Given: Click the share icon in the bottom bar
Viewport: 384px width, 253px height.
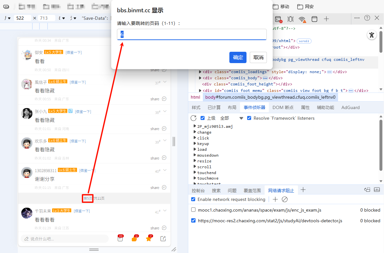Looking at the screenshot, I should 163,238.
